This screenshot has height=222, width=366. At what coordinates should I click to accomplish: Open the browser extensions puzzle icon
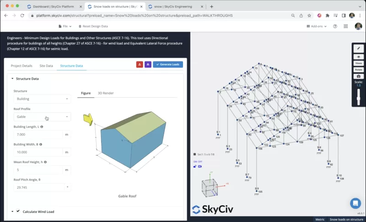(x=328, y=16)
